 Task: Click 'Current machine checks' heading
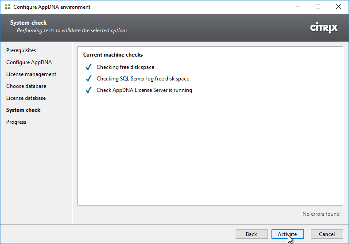pos(113,55)
